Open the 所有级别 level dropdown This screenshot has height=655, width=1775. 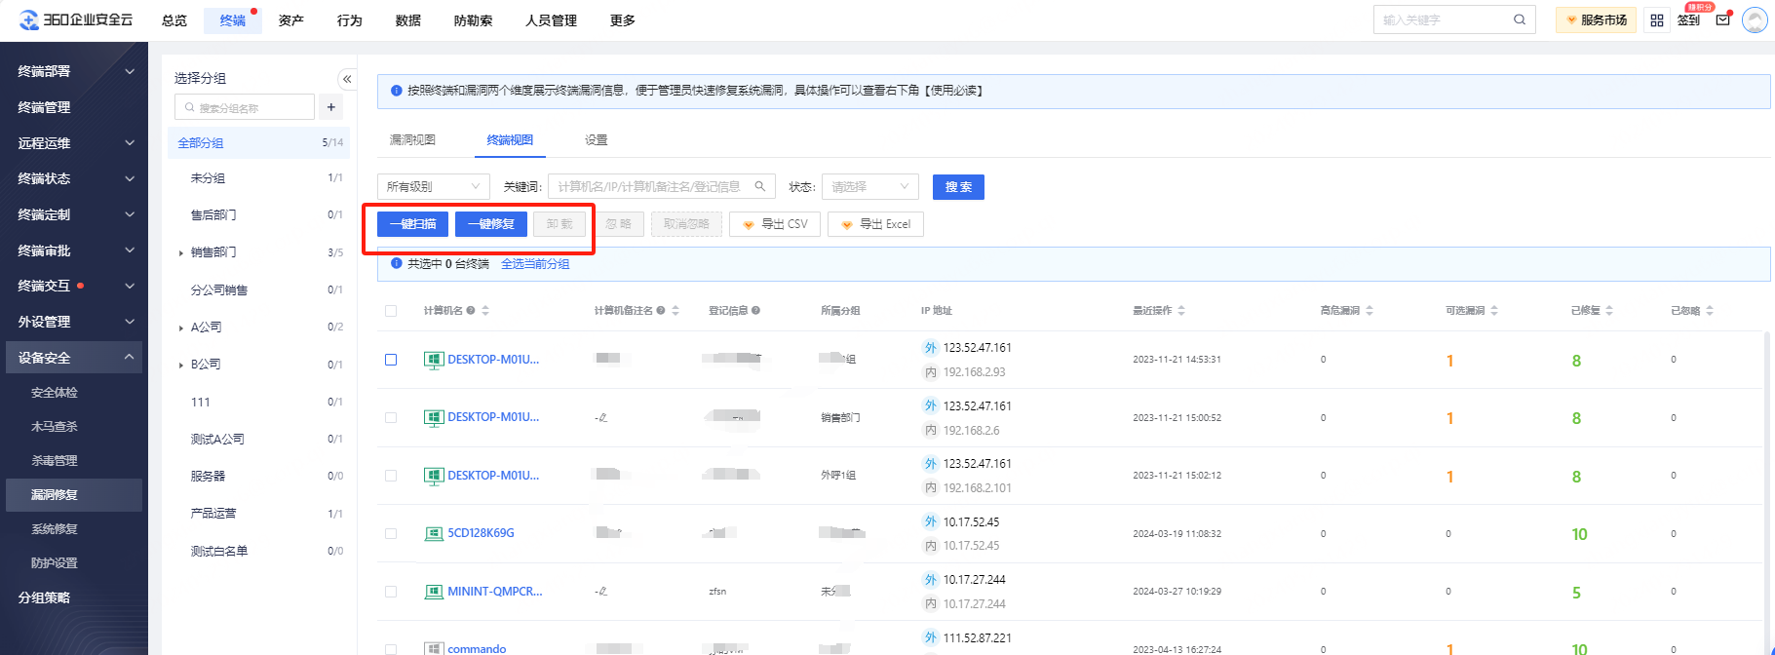[433, 187]
